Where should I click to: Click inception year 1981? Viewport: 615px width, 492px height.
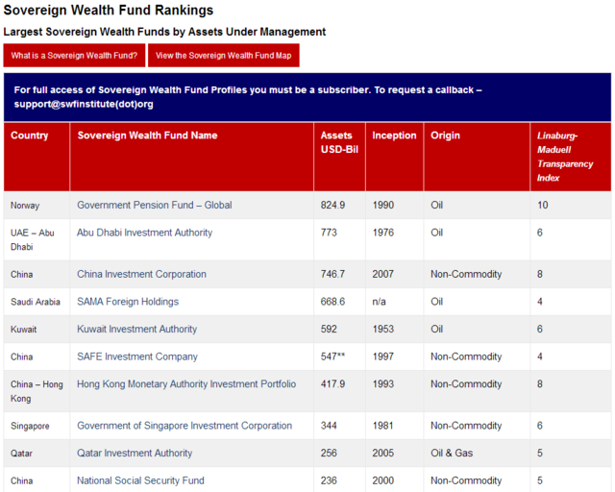click(x=382, y=426)
